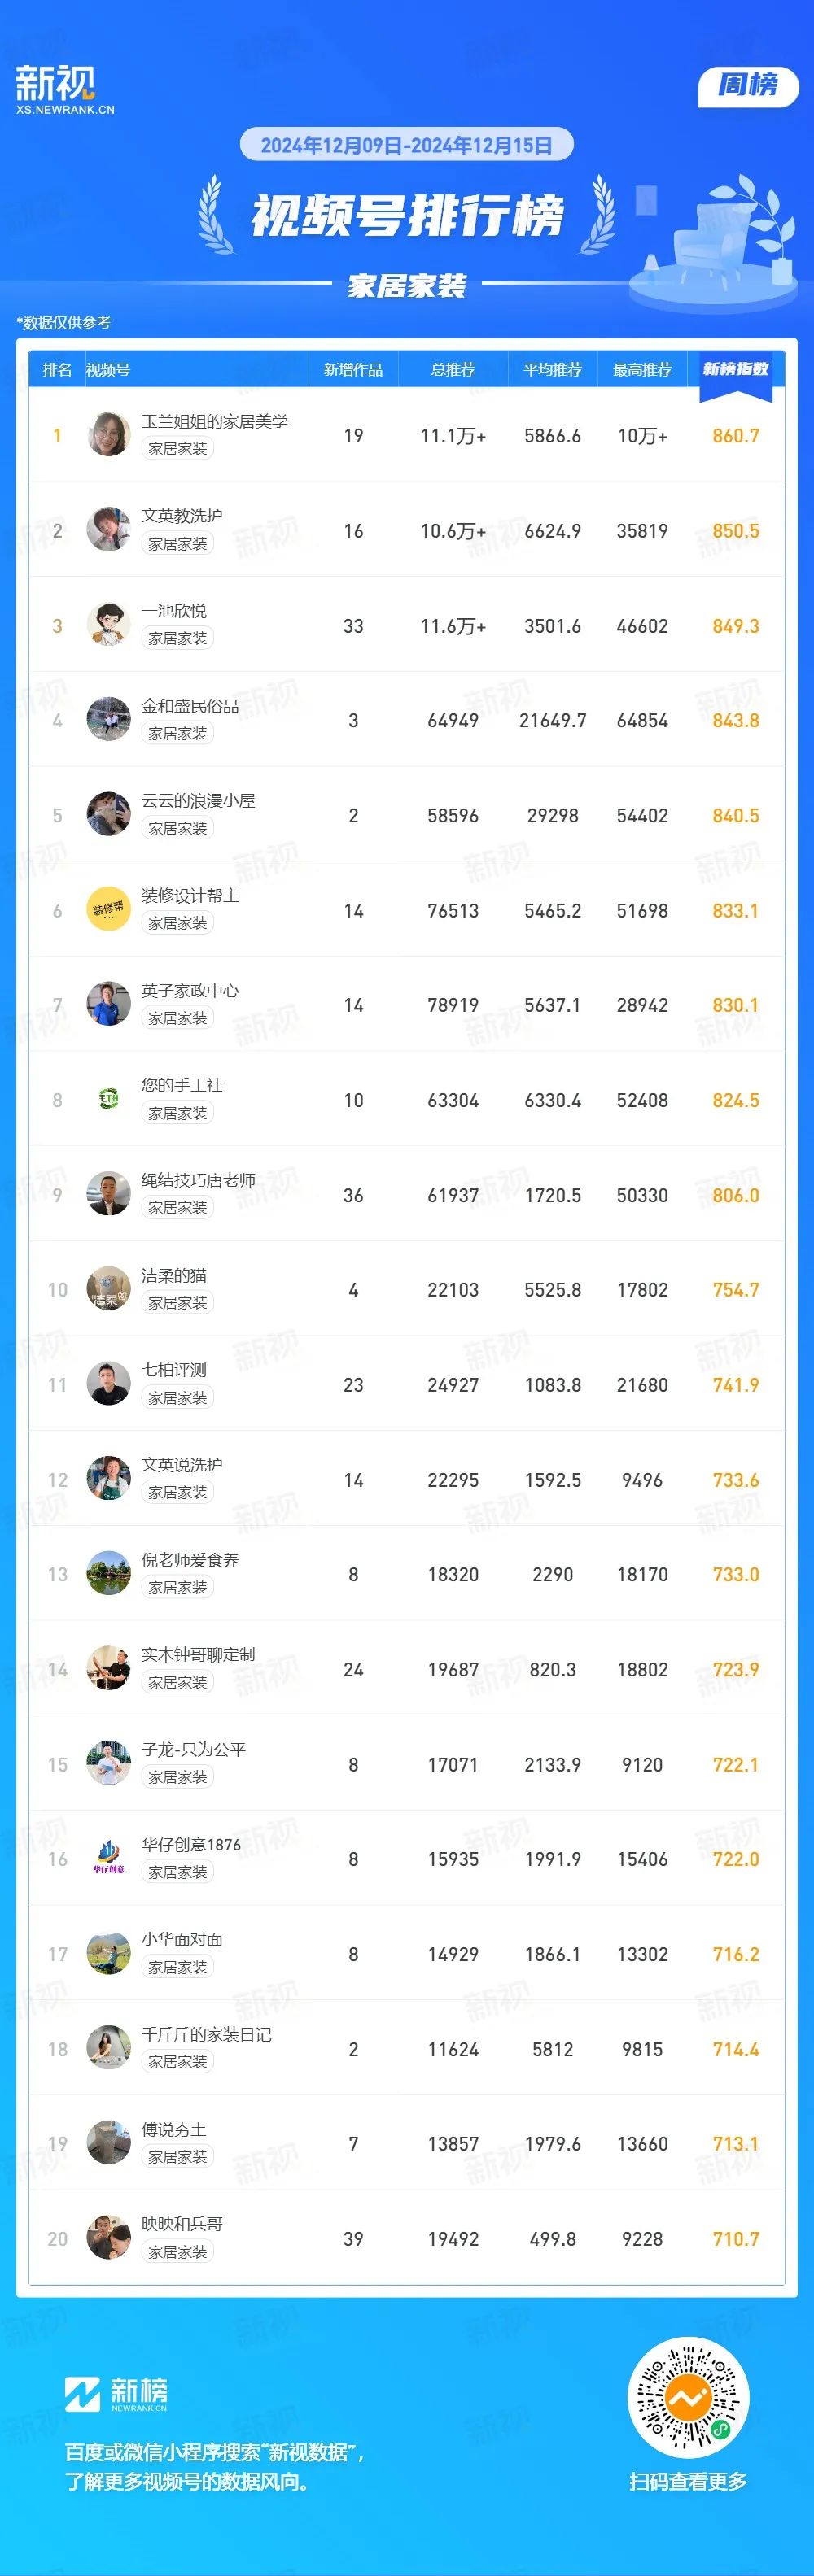This screenshot has width=814, height=2576.
Task: Click the yellow 装修帮 avatar icon
Action: click(109, 909)
